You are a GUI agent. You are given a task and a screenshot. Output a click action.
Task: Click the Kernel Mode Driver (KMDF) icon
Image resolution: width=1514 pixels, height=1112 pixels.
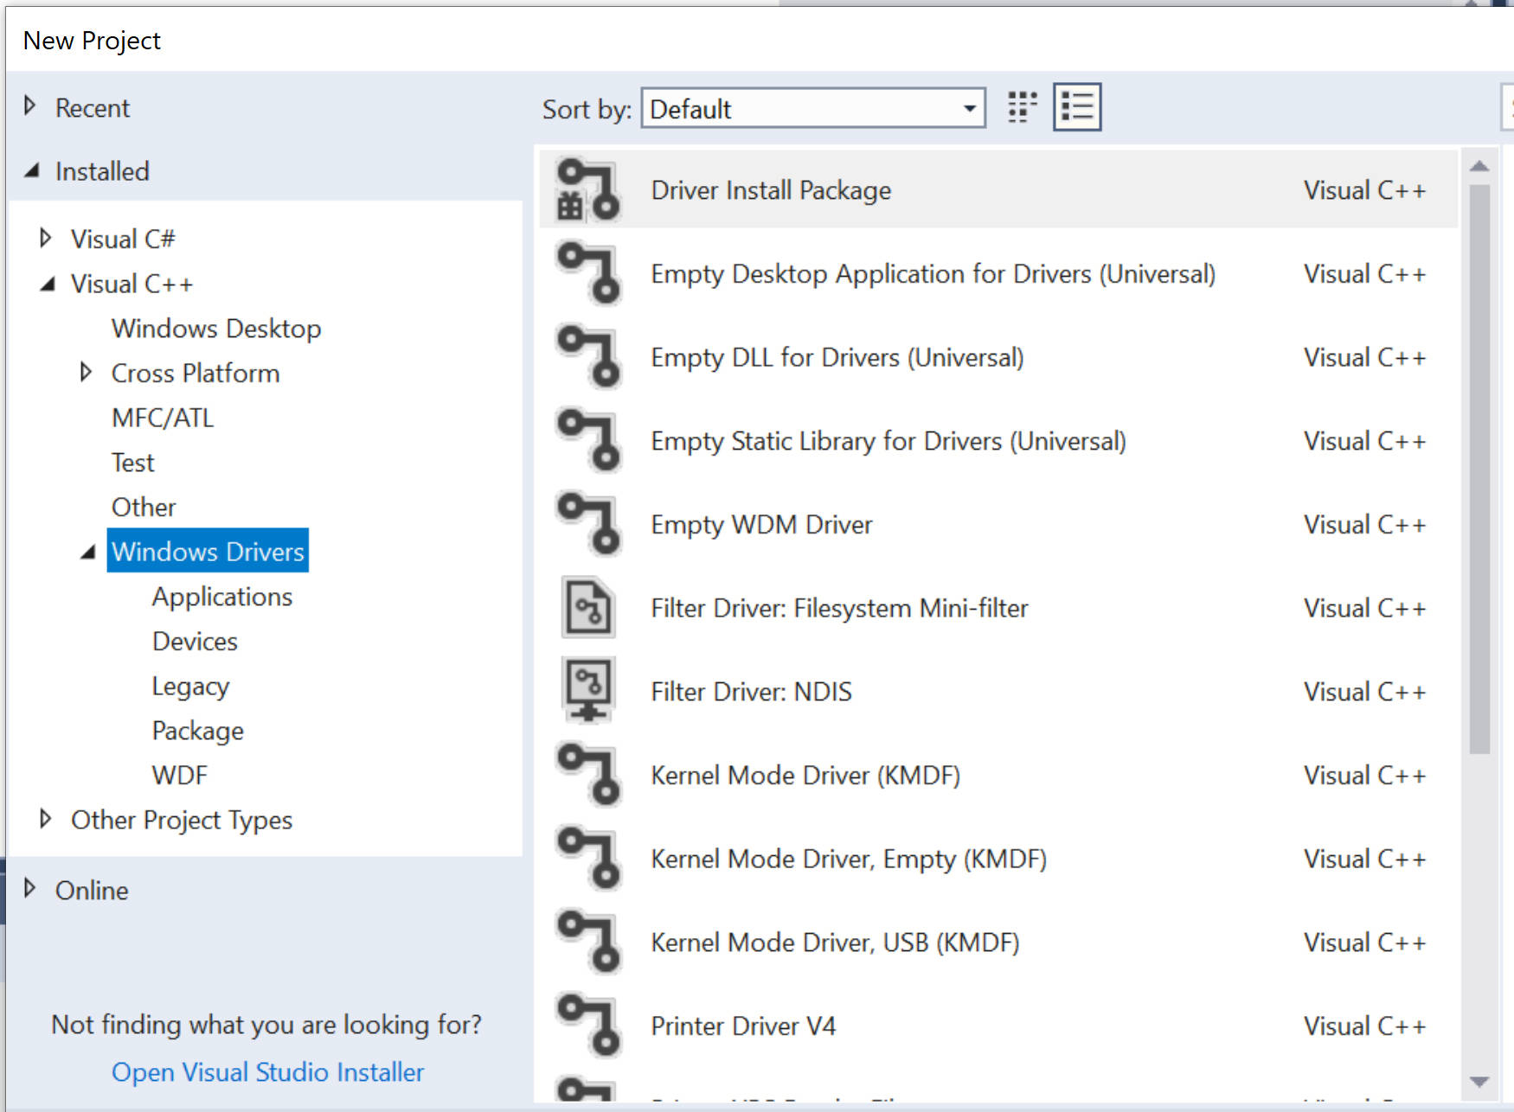click(588, 775)
